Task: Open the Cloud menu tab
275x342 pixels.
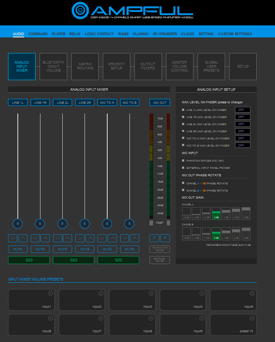Action: pyautogui.click(x=187, y=34)
